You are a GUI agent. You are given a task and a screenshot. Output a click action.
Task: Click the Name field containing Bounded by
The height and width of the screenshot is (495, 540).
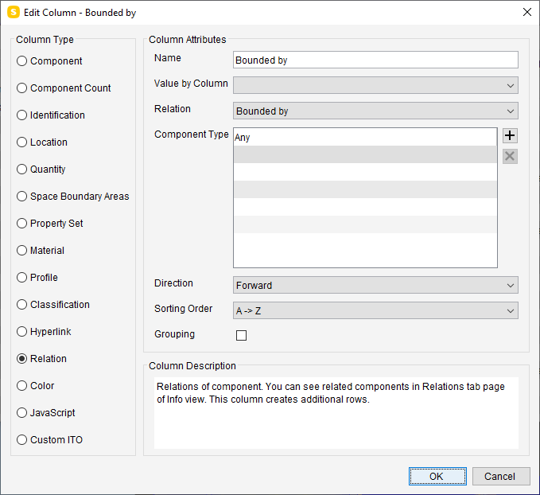click(375, 60)
